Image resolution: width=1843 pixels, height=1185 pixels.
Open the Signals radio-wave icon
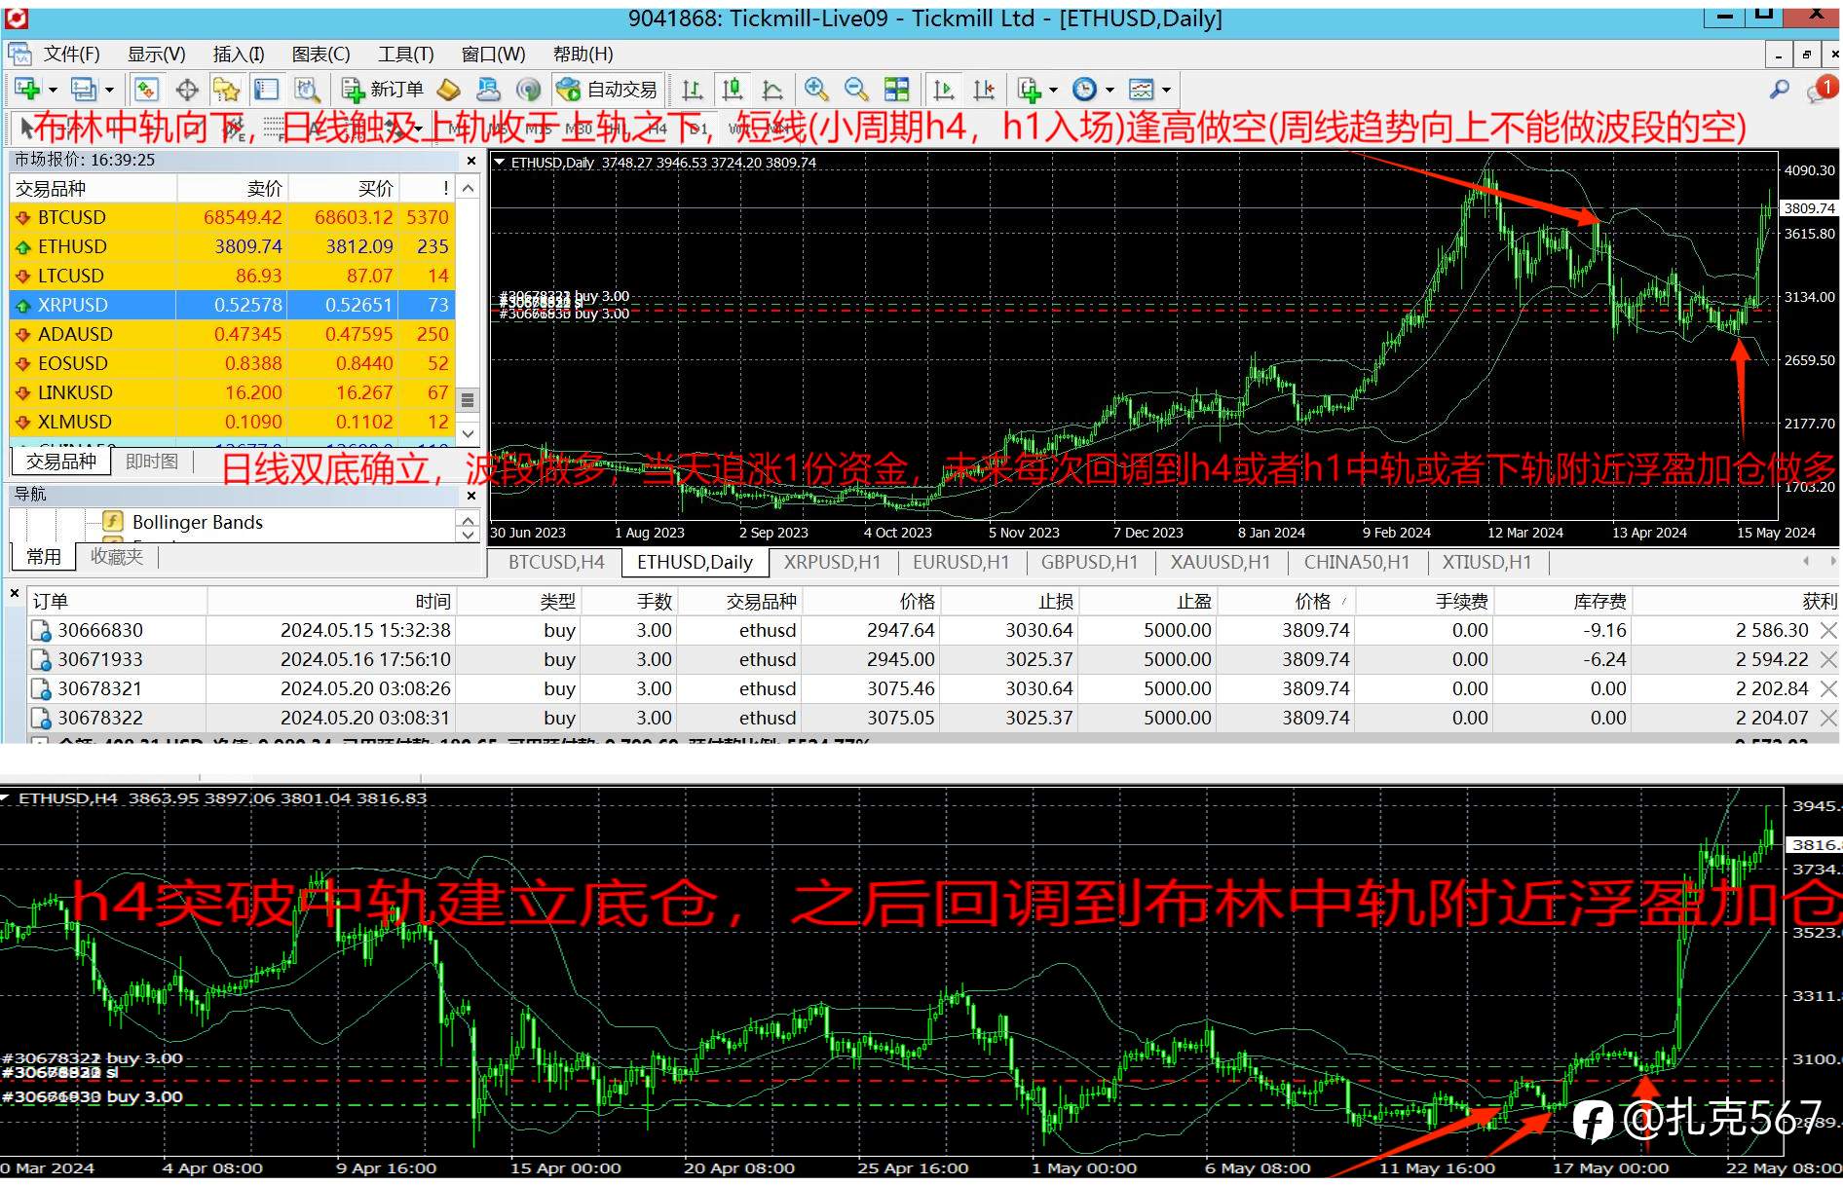528,90
